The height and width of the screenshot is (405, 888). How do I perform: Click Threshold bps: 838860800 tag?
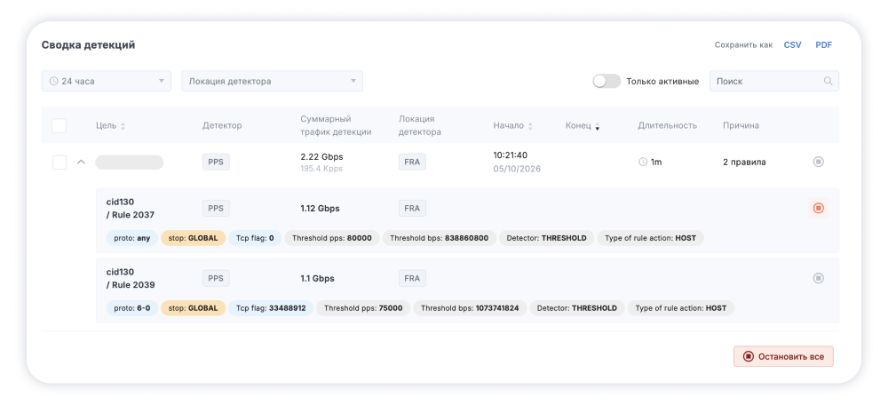pos(440,238)
